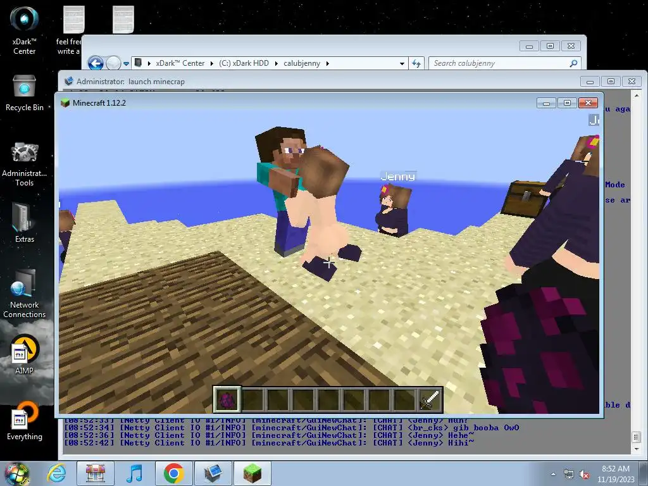Open the Extras folder on desktop
The height and width of the screenshot is (486, 648).
click(x=24, y=223)
